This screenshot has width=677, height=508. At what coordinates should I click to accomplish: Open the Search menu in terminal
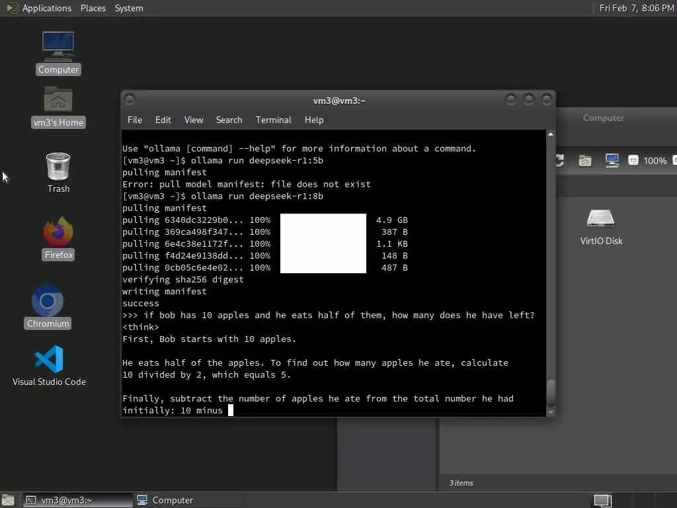(x=229, y=120)
